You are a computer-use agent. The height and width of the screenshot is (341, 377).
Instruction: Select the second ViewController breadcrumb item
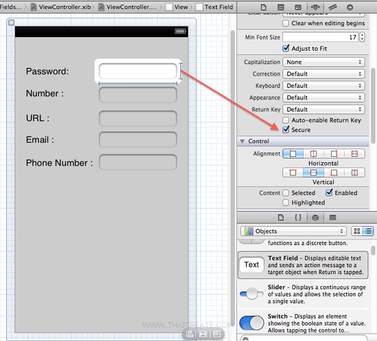128,7
